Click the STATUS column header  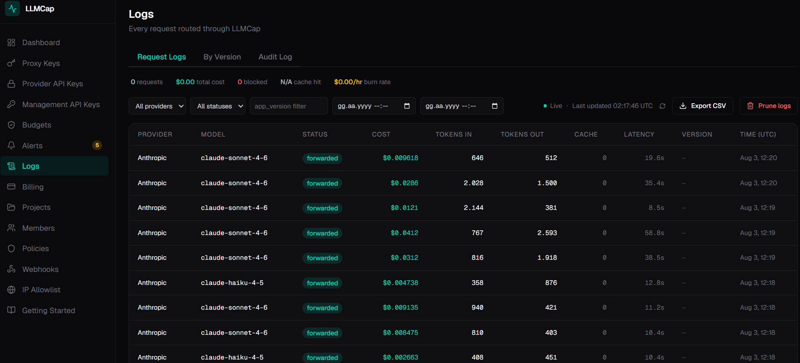pos(315,134)
